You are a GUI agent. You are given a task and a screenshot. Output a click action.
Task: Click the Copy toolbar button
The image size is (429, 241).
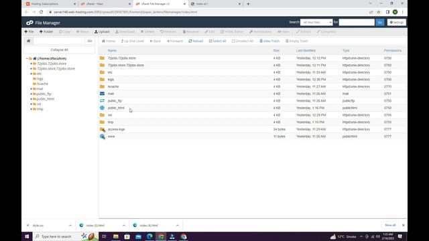point(64,31)
